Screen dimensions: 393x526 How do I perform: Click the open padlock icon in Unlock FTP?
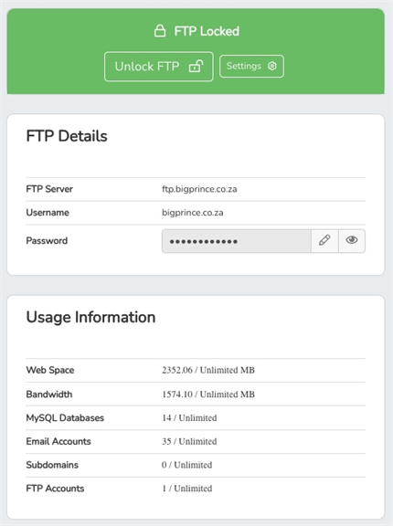196,66
